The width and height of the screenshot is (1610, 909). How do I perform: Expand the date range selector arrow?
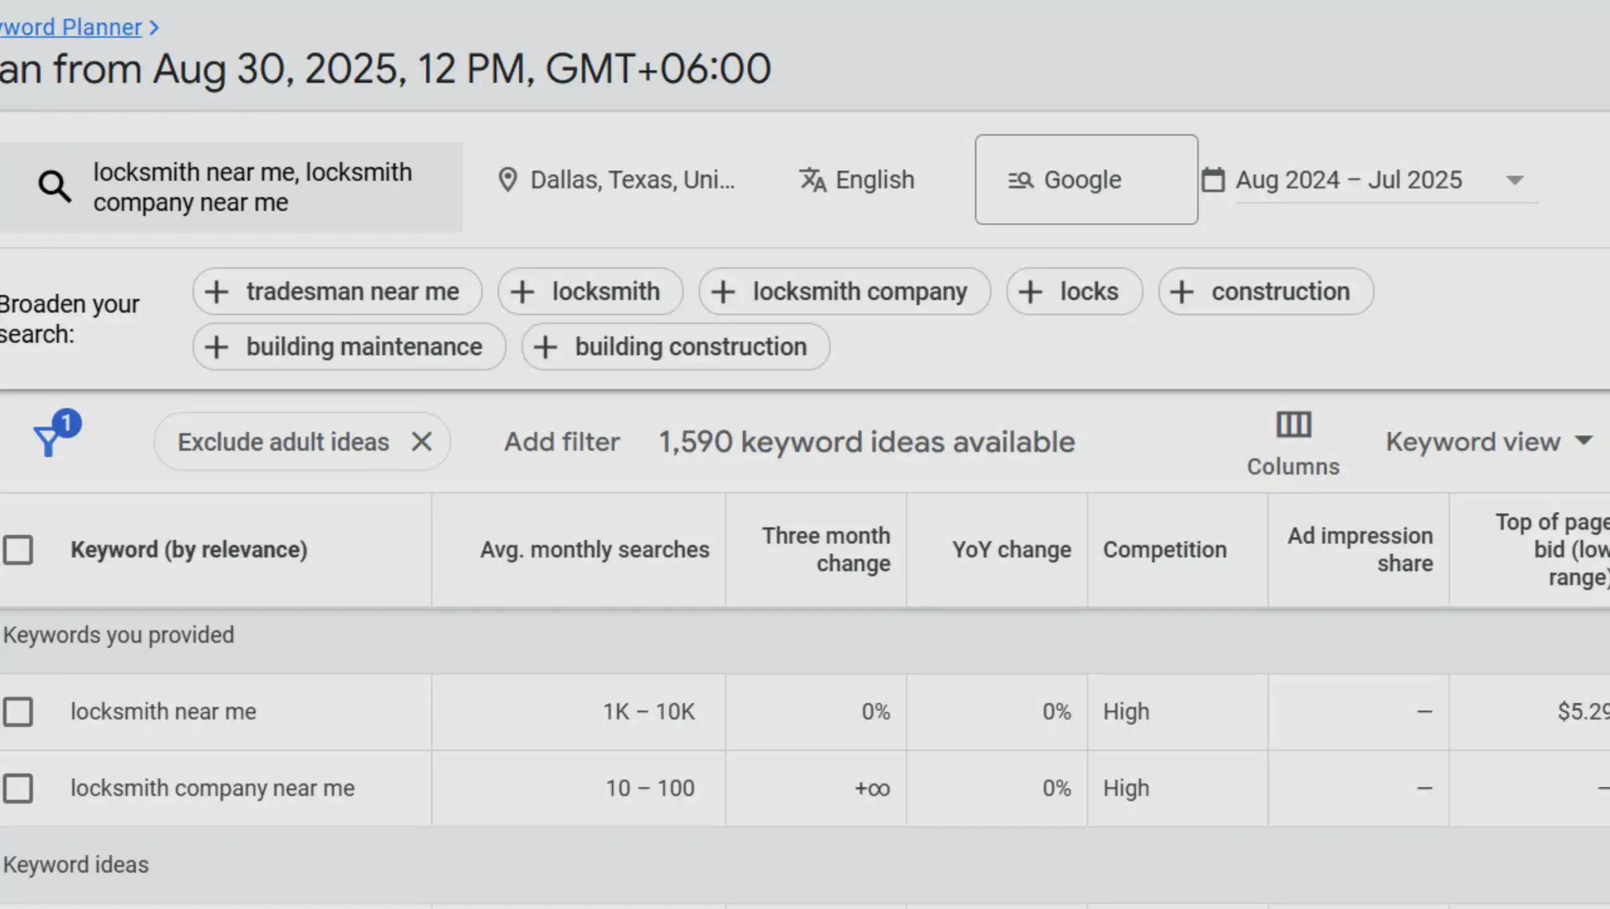click(x=1514, y=180)
